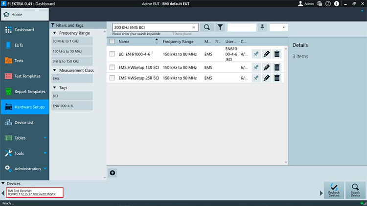
Task: Pin the BCI EN 61000-4-6 setup
Action: tap(255, 54)
